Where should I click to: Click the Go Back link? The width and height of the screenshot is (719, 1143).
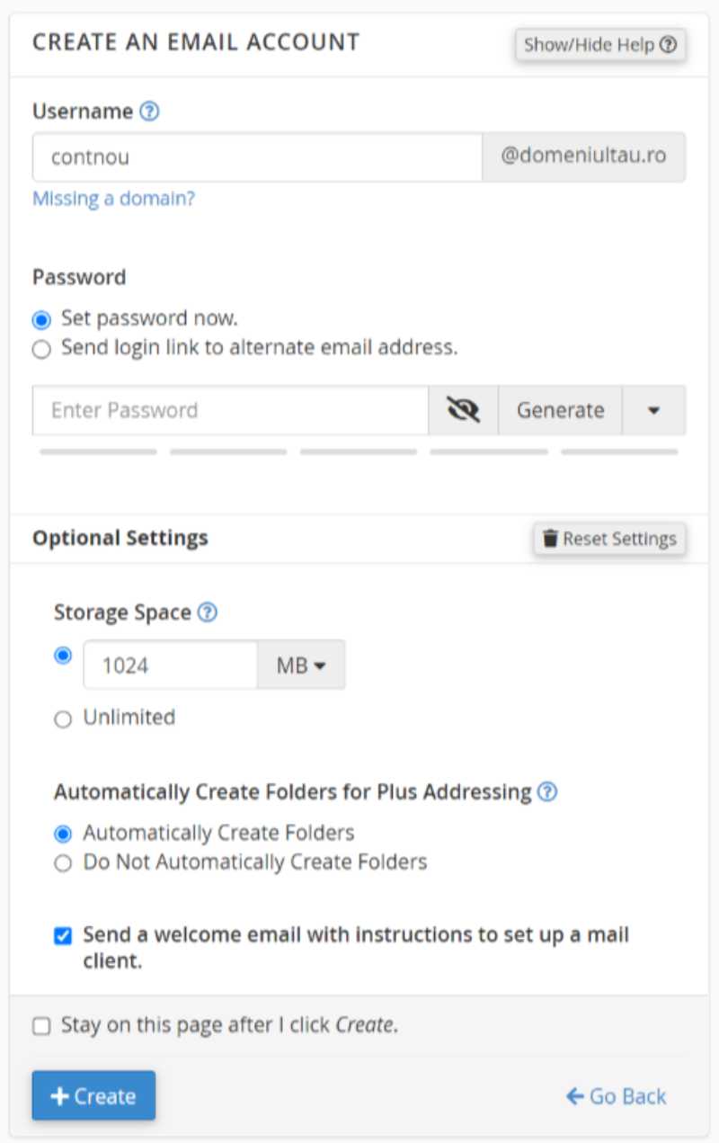[617, 1096]
